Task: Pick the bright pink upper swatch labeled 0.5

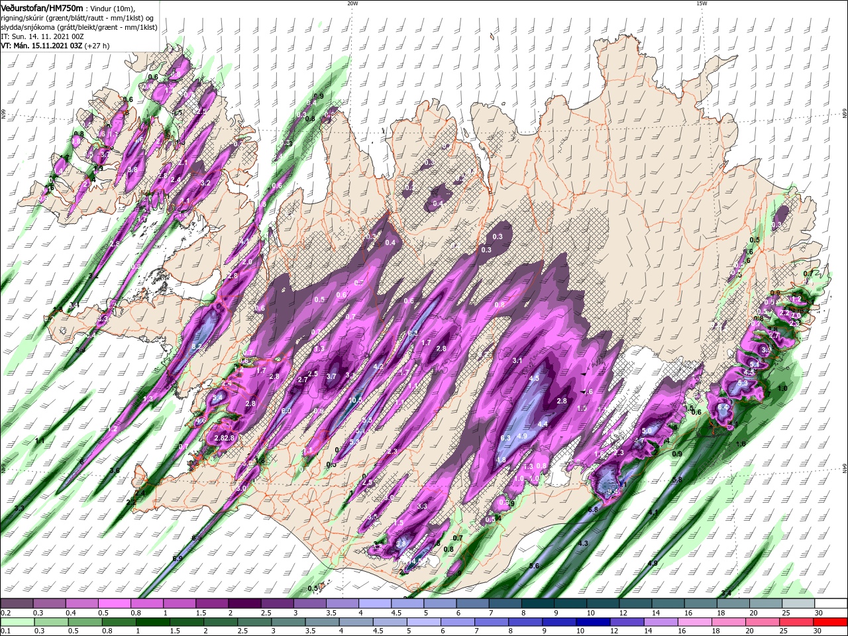Action: (114, 604)
